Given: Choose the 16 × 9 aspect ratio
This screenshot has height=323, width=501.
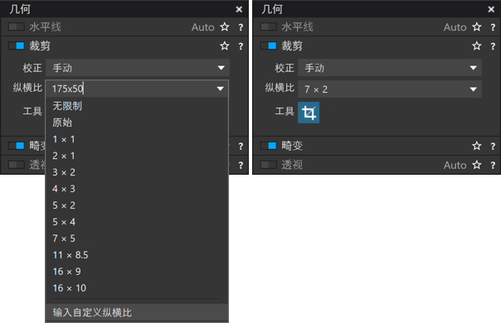Looking at the screenshot, I should tap(67, 272).
